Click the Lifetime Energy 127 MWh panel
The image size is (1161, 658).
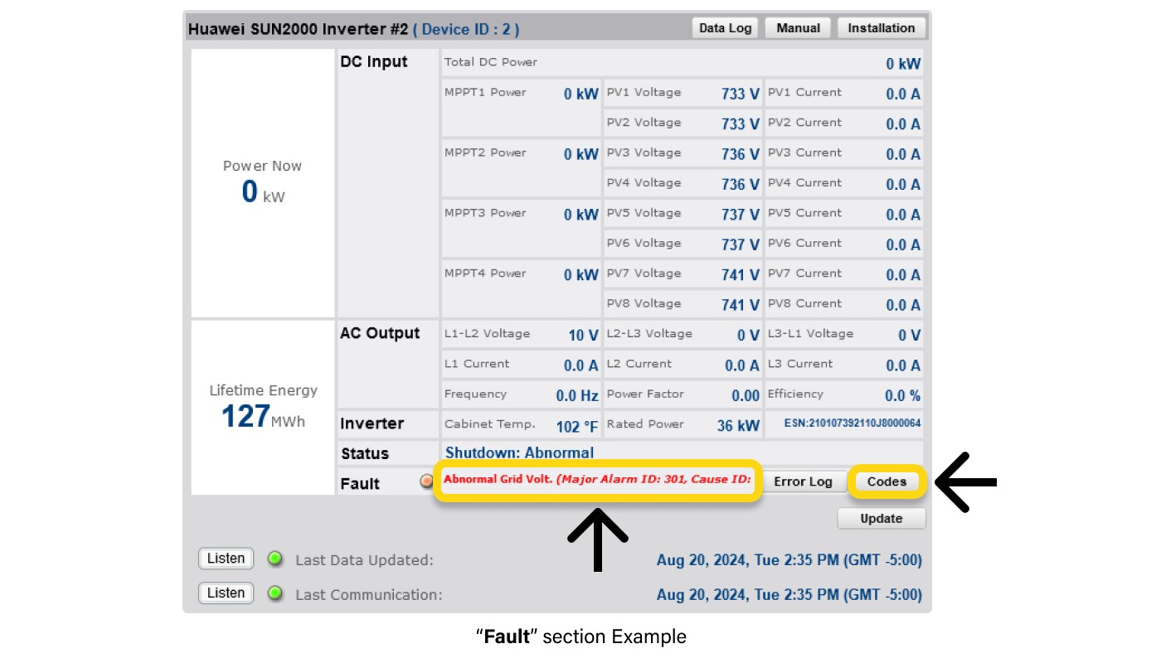click(262, 406)
